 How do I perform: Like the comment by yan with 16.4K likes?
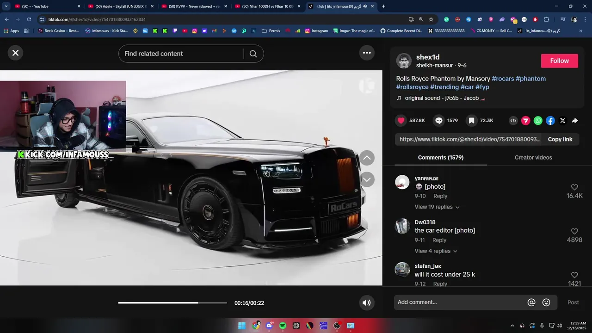pos(574,187)
